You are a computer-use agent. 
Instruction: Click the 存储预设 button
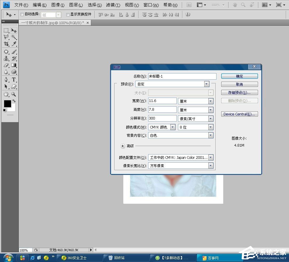point(239,92)
